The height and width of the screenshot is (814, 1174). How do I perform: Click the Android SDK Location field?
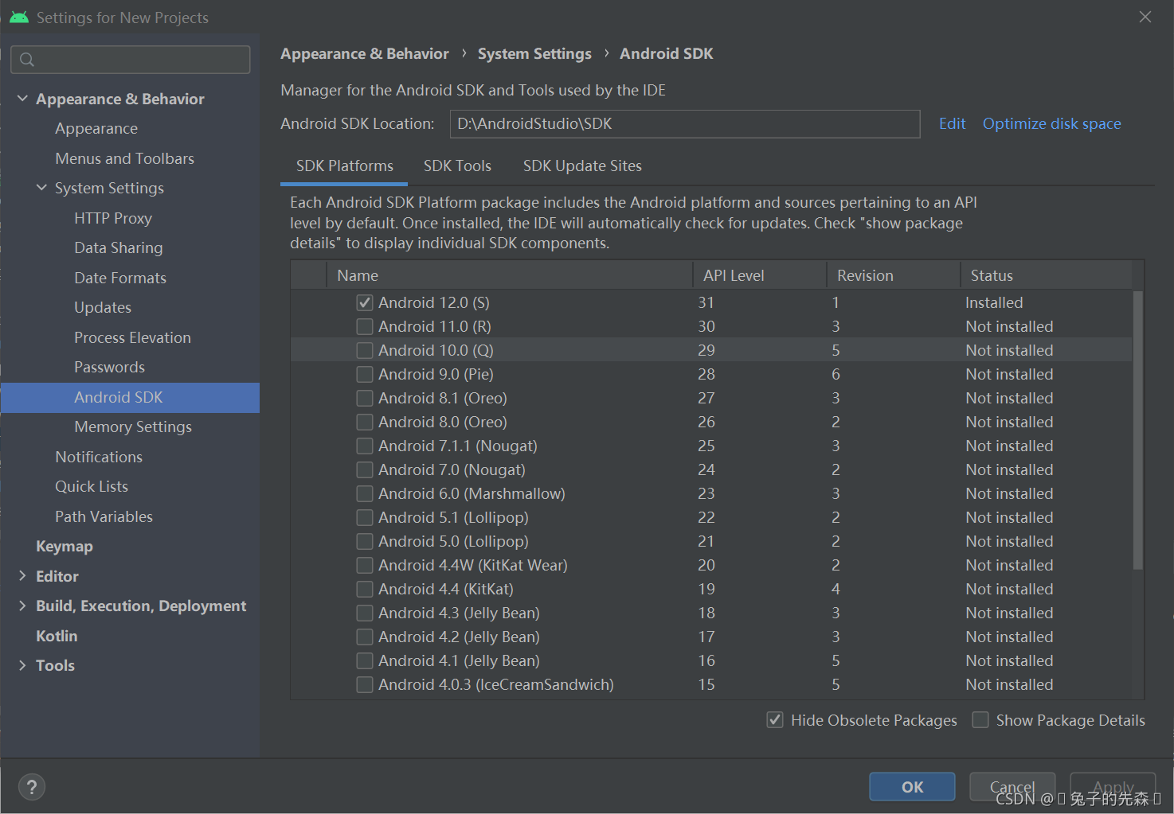tap(685, 124)
